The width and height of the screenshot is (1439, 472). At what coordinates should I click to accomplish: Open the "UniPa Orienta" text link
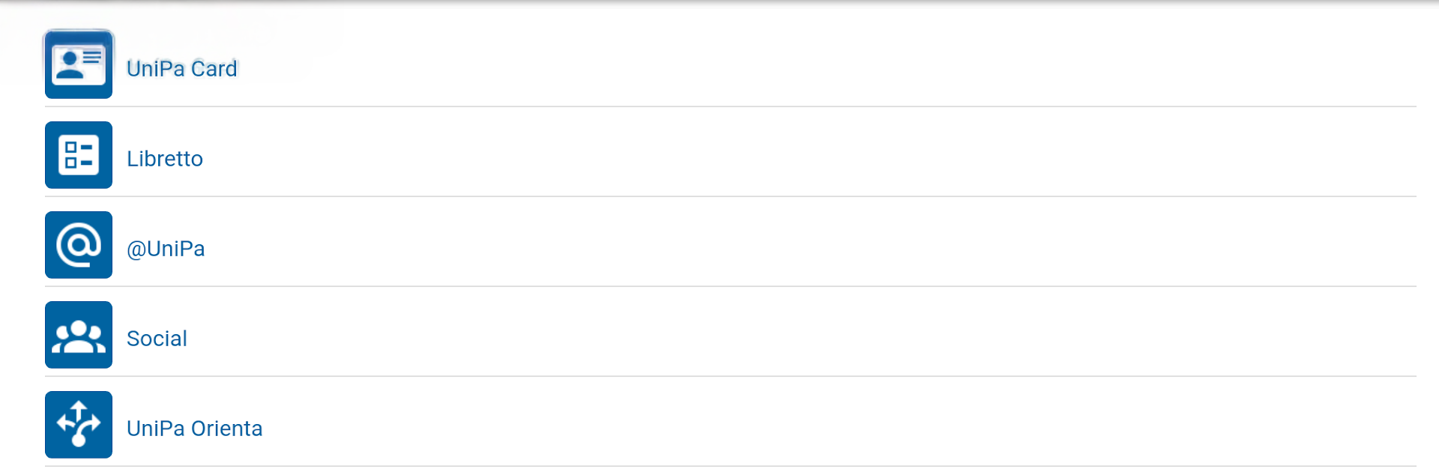pos(195,429)
